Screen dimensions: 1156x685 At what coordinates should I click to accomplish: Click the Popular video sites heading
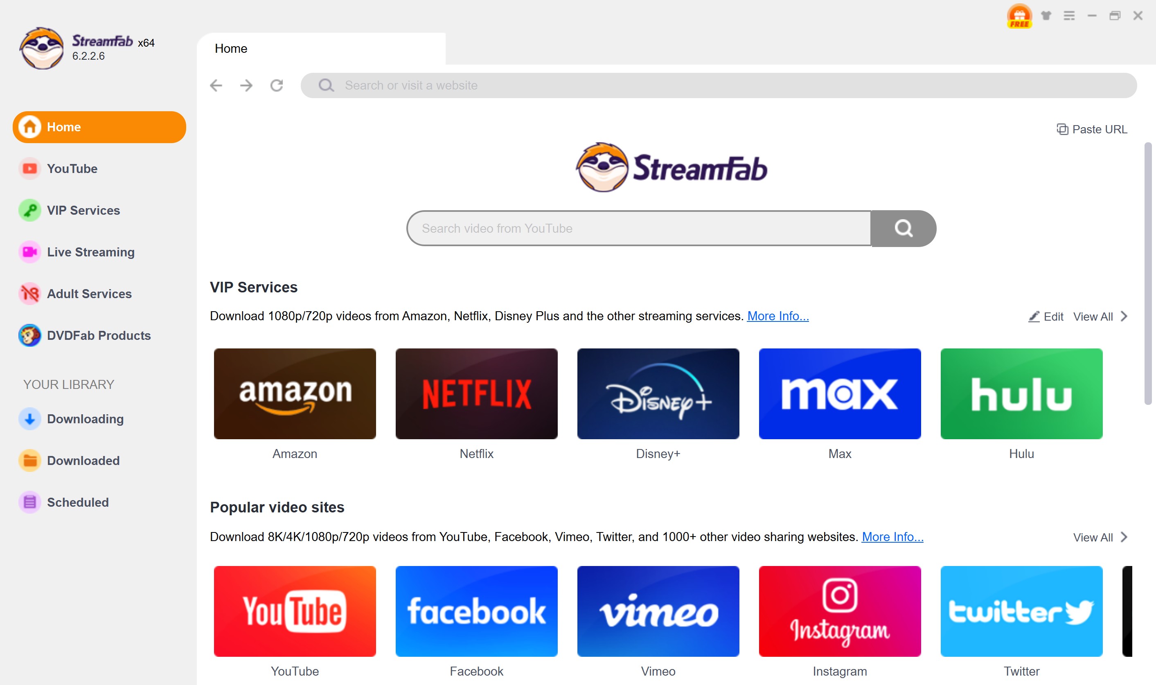pos(277,507)
